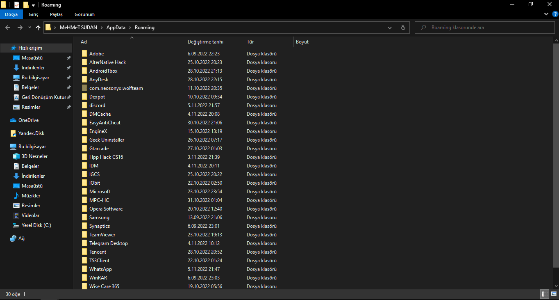
Task: Switch to details view icon in status bar
Action: [x=545, y=294]
